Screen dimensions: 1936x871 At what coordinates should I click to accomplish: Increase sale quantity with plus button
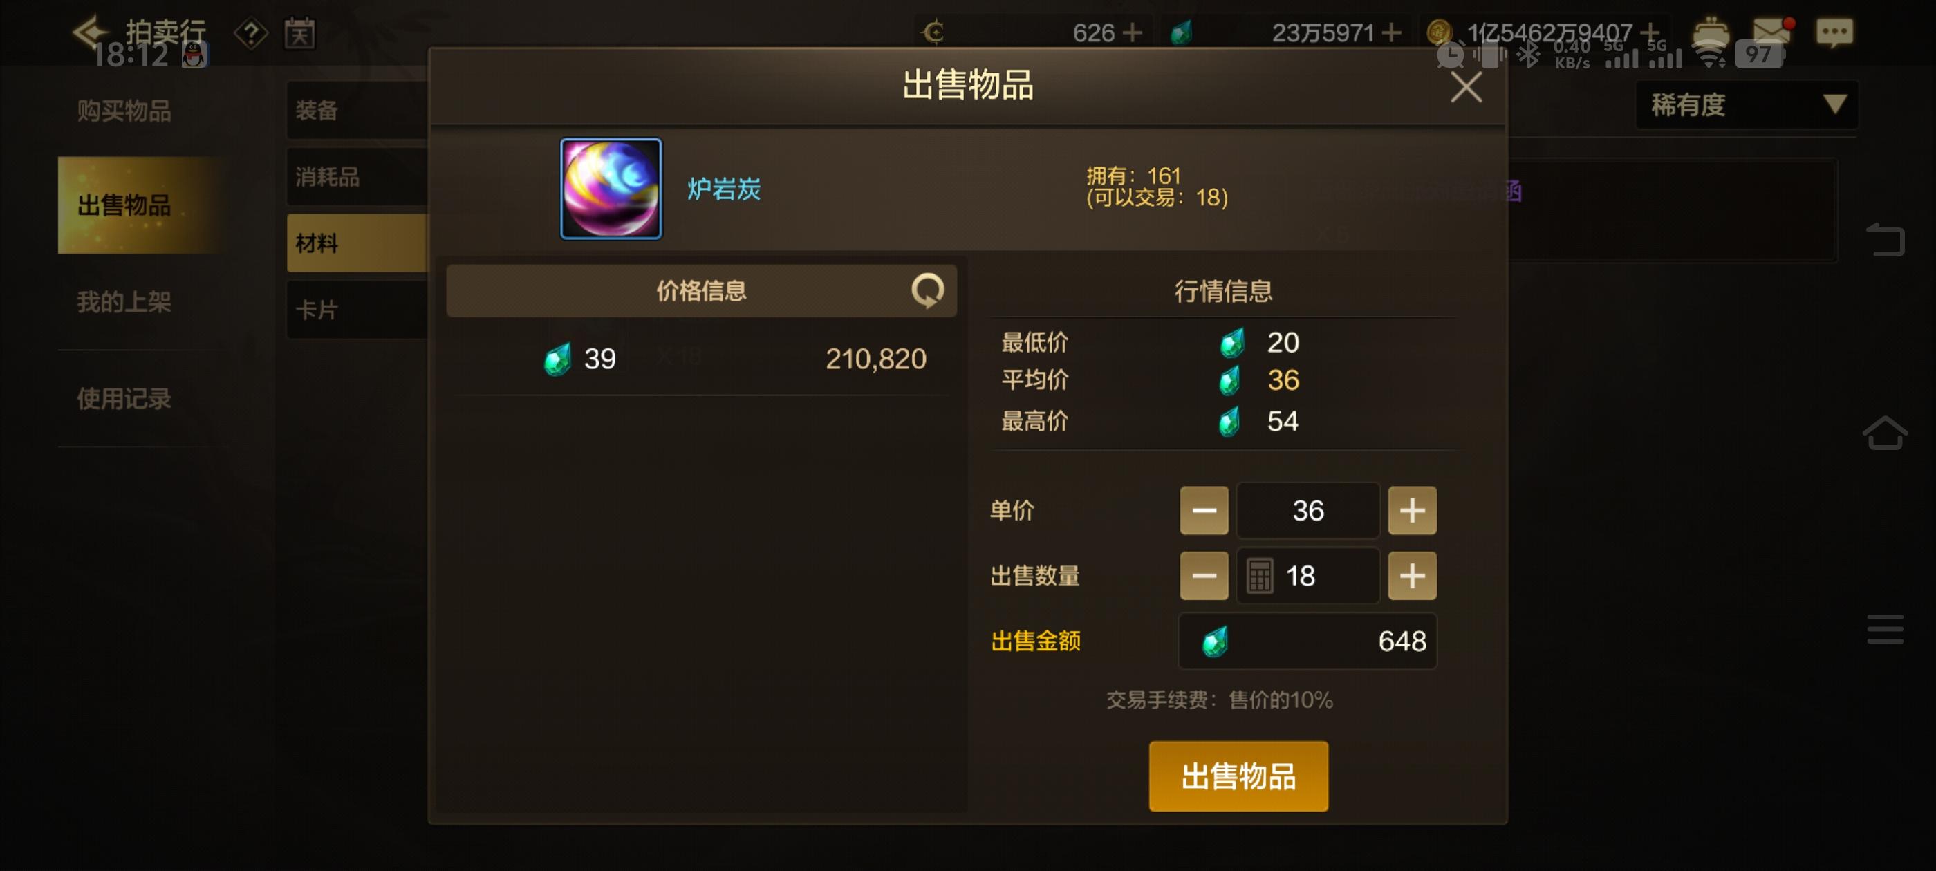(1411, 576)
